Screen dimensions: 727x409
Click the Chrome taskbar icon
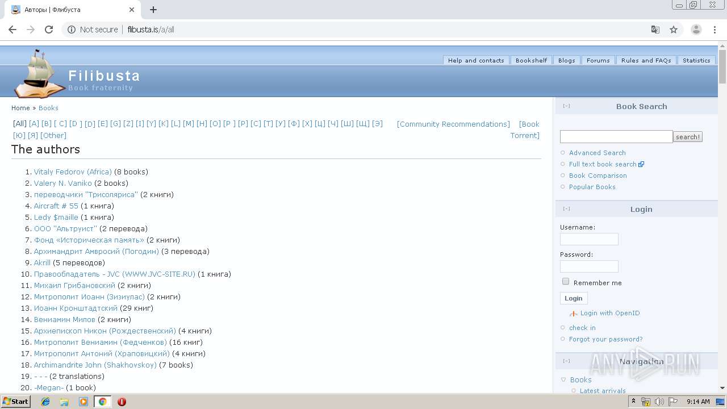[103, 402]
